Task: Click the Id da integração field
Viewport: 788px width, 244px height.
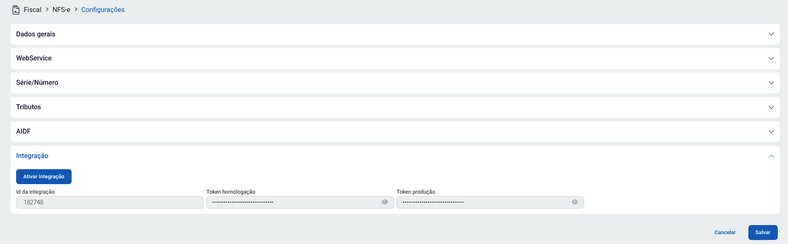Action: (110, 202)
